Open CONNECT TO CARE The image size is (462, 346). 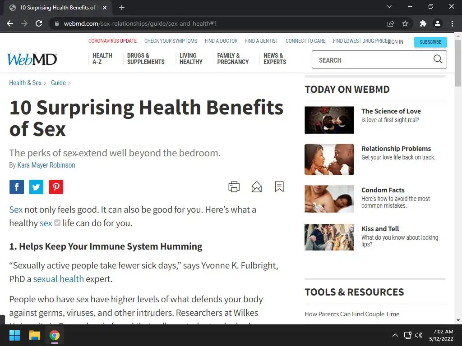[x=305, y=41]
